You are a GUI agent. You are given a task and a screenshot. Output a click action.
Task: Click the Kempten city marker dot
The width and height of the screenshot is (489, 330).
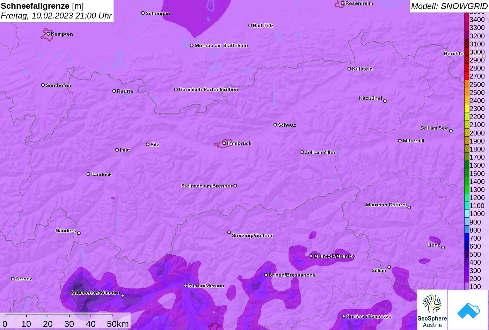coord(49,34)
